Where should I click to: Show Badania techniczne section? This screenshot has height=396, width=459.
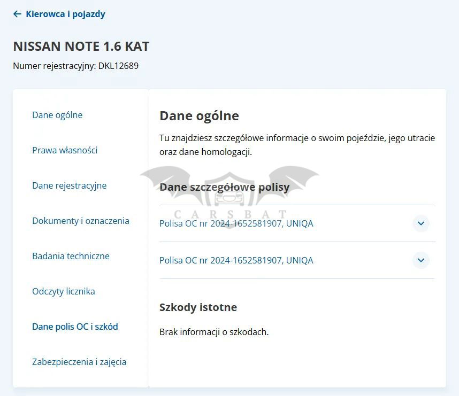[x=71, y=256]
